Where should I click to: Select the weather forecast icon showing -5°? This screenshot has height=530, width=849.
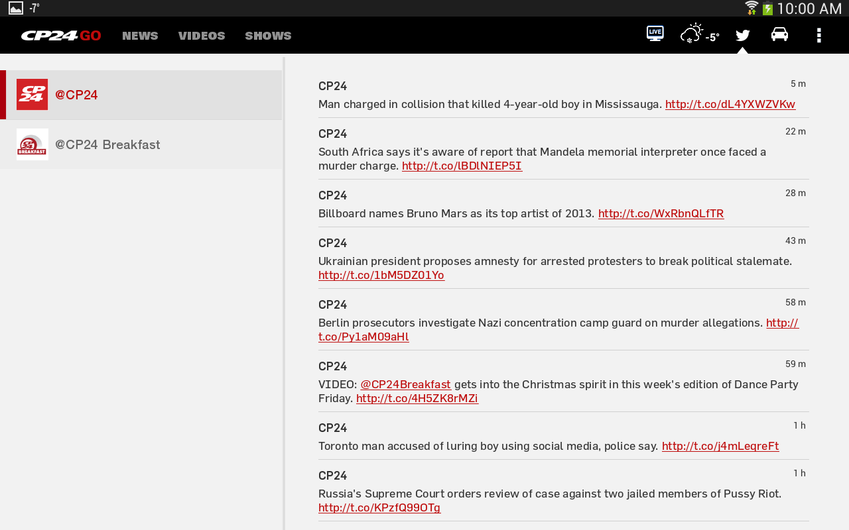695,32
